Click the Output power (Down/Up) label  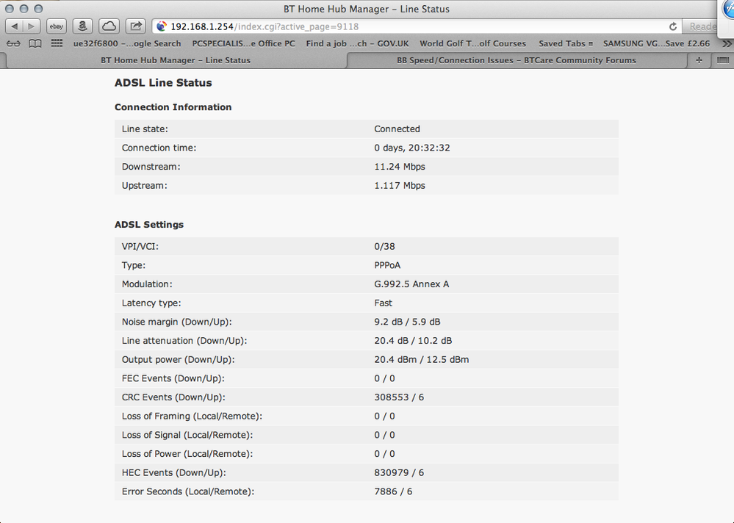(x=178, y=359)
